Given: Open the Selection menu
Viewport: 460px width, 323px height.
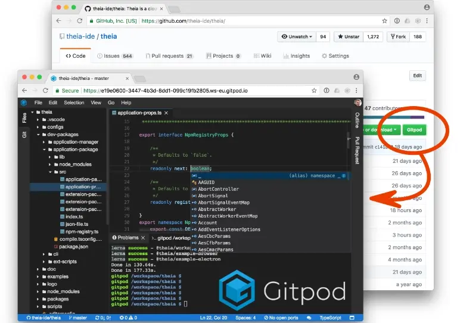Looking at the screenshot, I should (74, 103).
